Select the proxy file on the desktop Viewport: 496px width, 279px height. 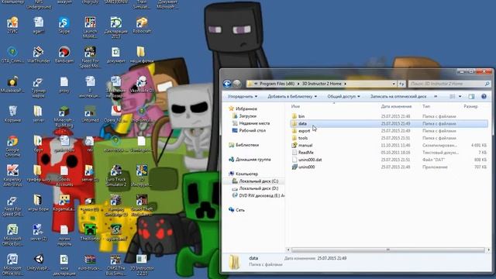(64, 84)
